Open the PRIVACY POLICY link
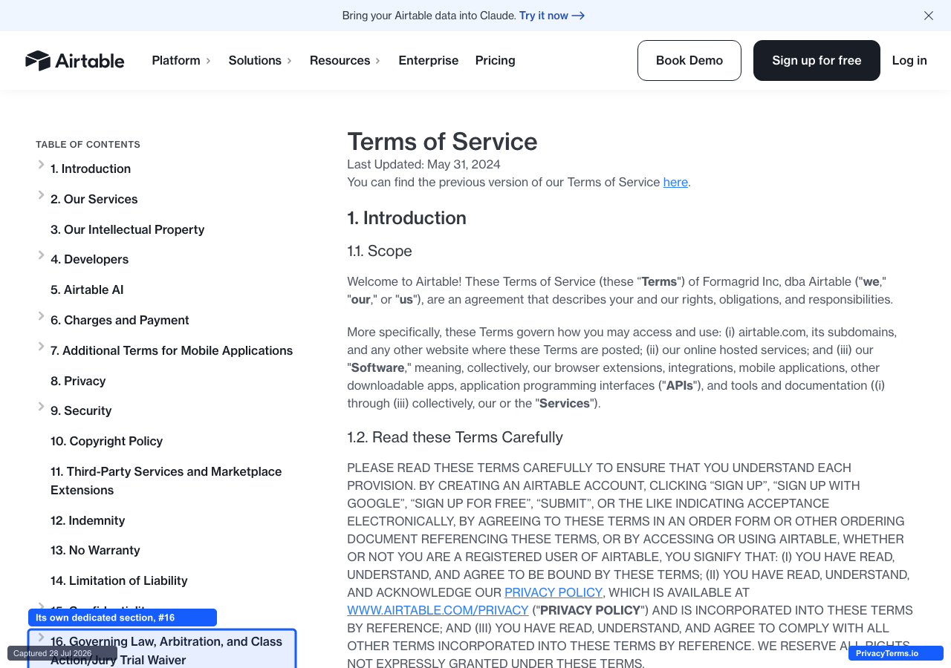The image size is (951, 668). click(x=554, y=592)
